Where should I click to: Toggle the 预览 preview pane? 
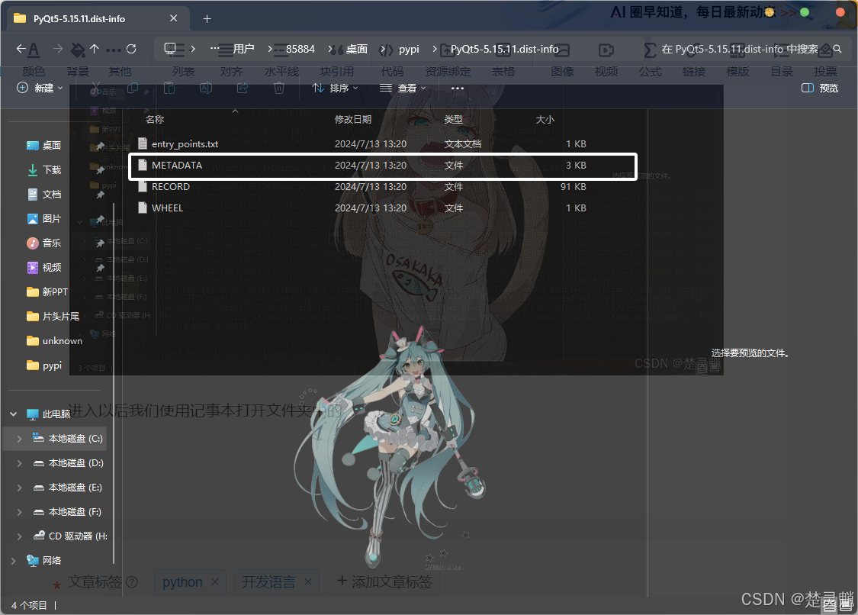pyautogui.click(x=820, y=88)
